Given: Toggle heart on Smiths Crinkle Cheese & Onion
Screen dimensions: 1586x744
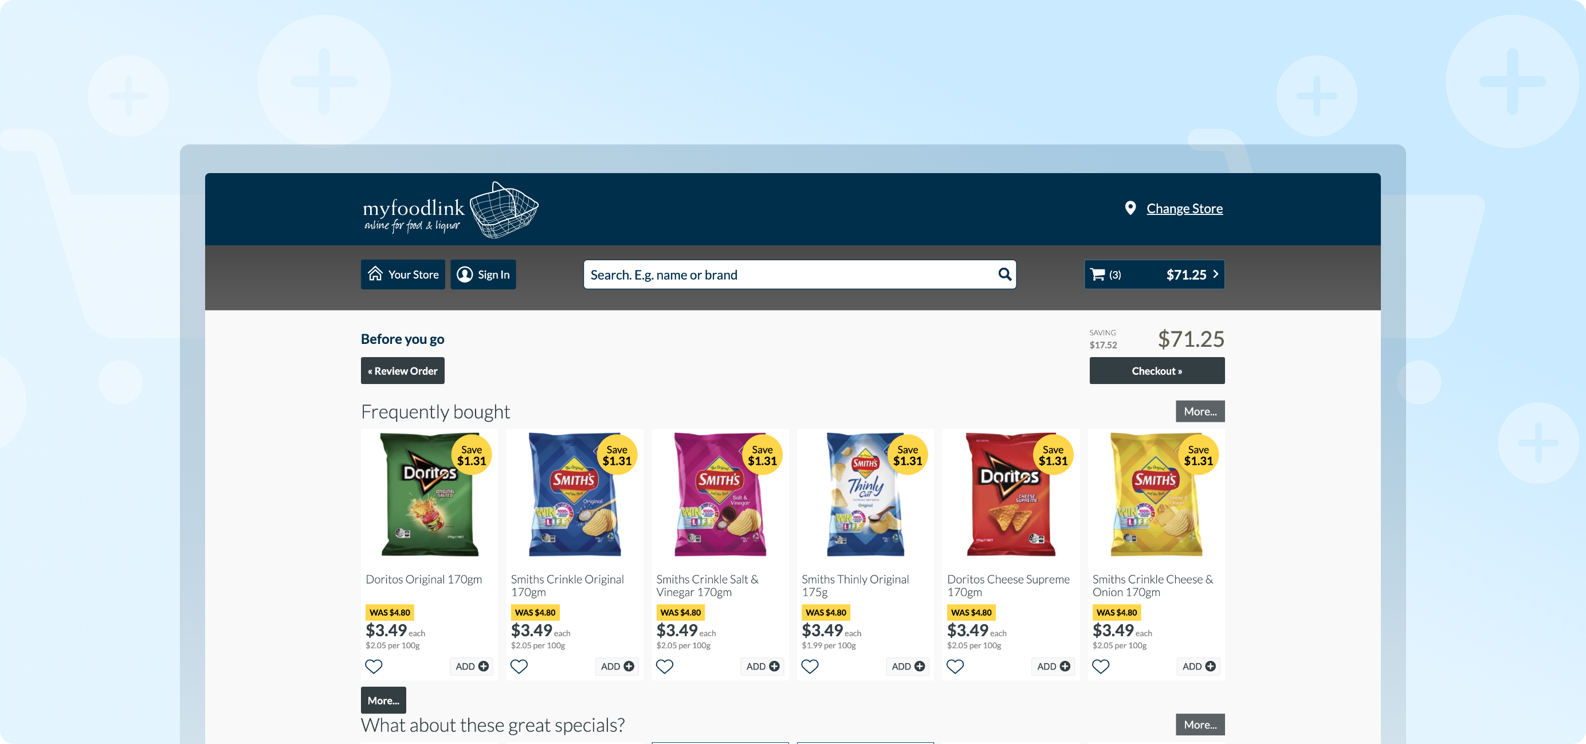Looking at the screenshot, I should [1100, 667].
